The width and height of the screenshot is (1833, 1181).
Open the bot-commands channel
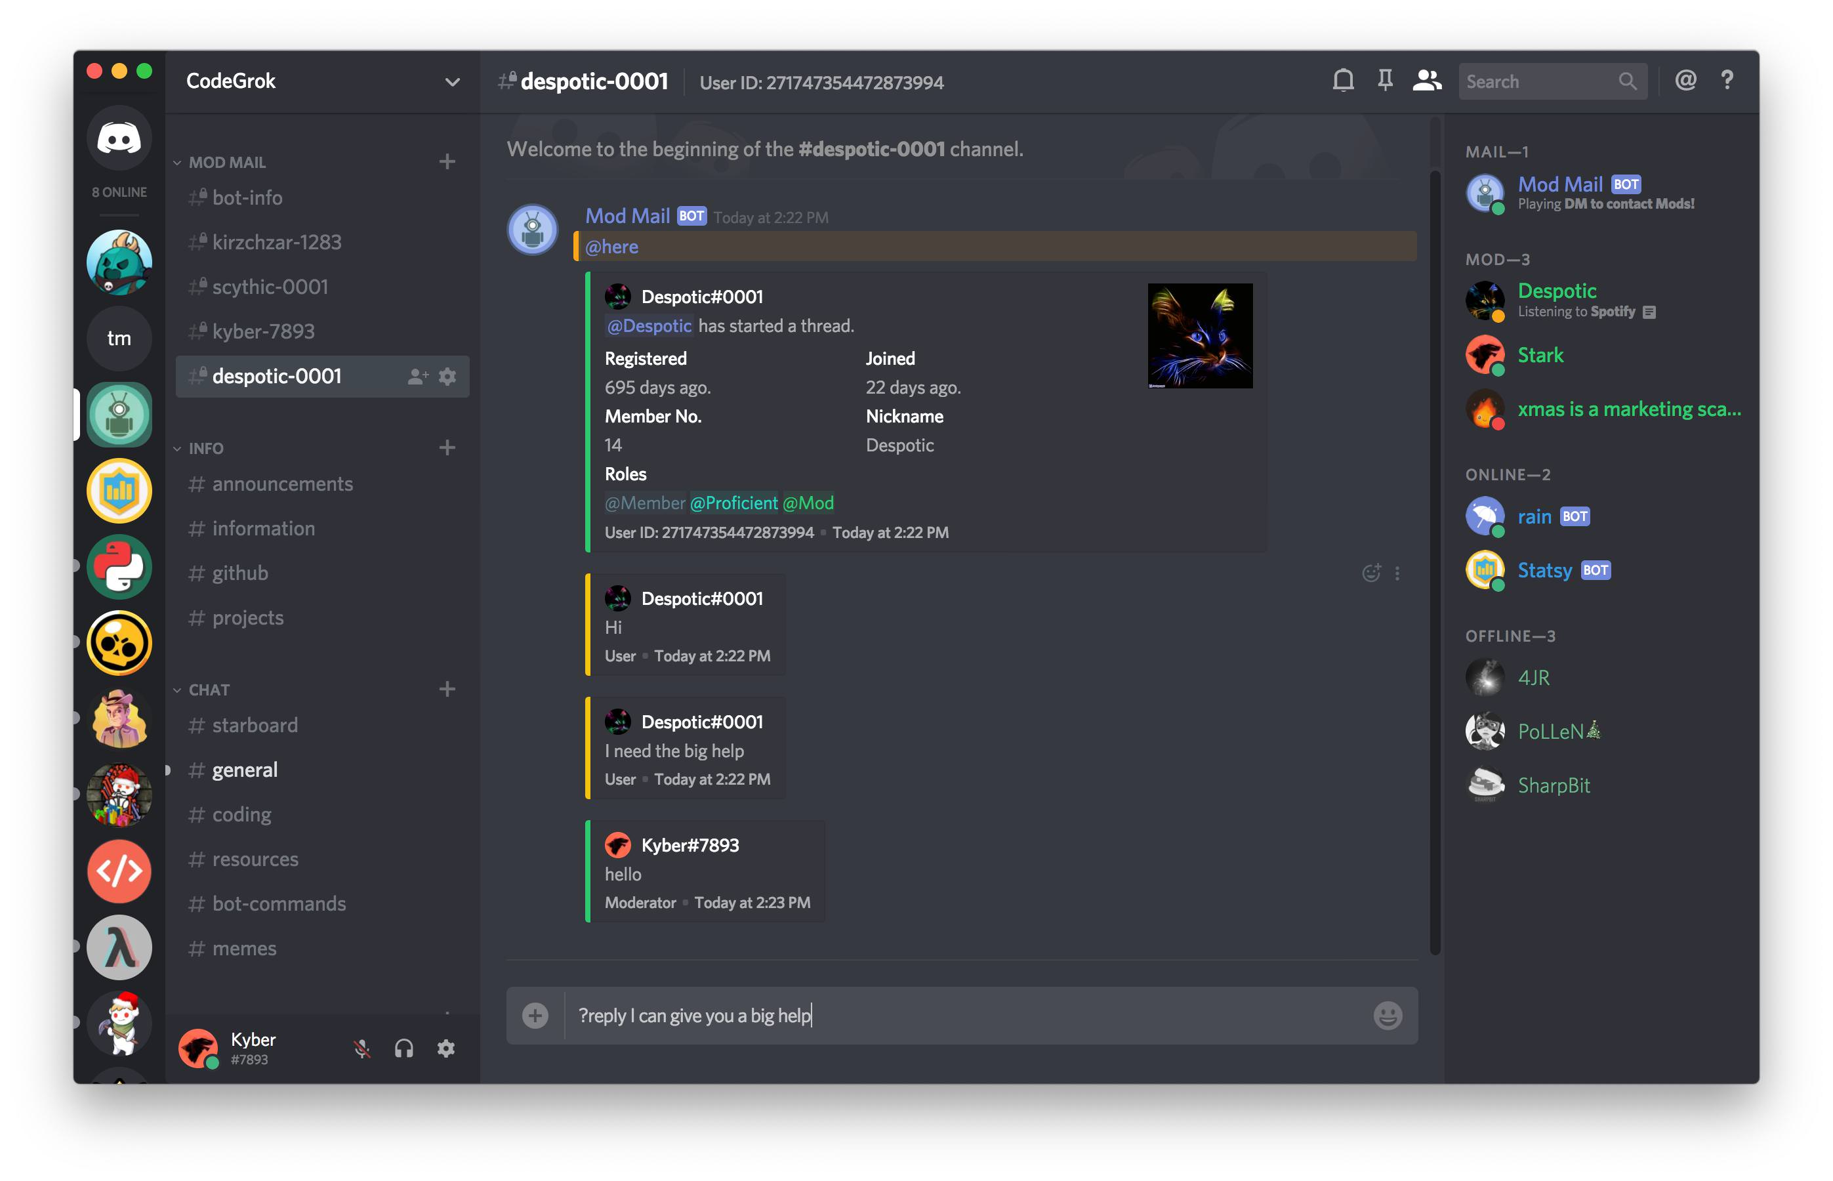278,903
